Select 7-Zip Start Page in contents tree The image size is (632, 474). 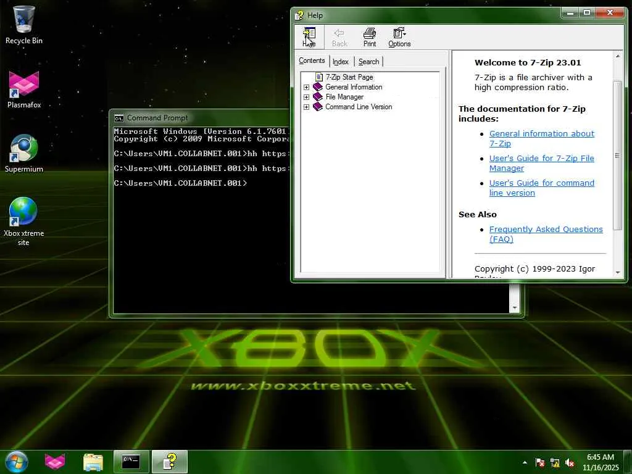coord(349,77)
